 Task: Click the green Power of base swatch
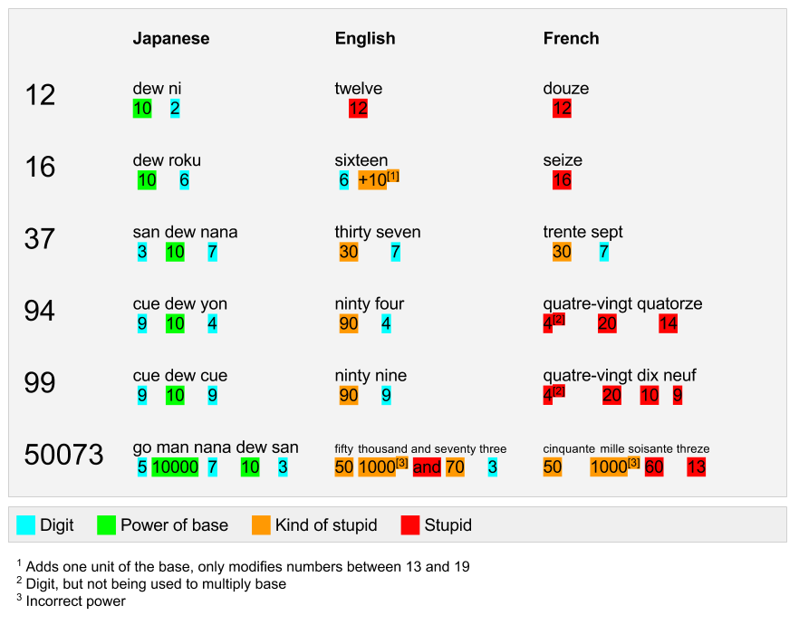[107, 525]
